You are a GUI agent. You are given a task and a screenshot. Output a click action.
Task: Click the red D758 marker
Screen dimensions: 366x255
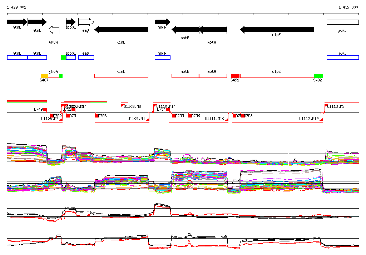coord(243,116)
